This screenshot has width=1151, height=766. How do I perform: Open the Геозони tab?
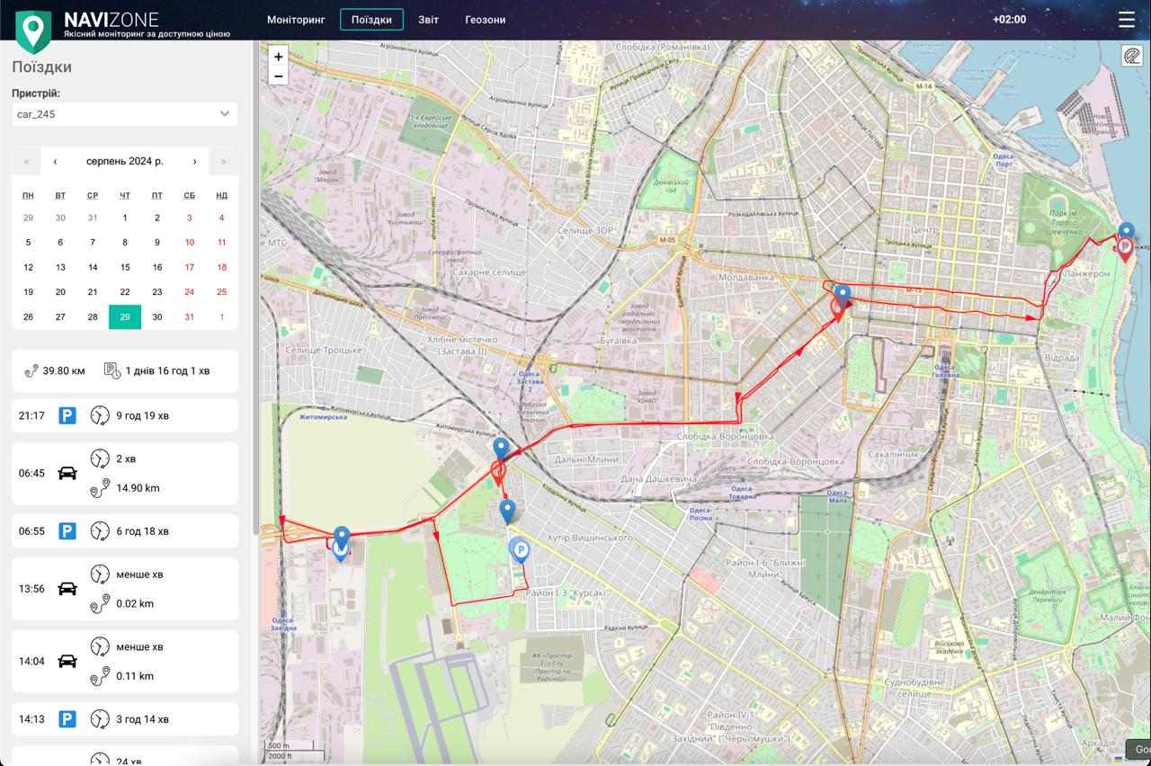point(485,20)
